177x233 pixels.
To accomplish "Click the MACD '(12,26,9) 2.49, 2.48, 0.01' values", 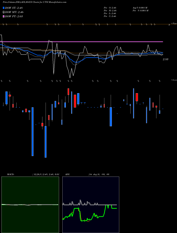I will pos(46,174).
